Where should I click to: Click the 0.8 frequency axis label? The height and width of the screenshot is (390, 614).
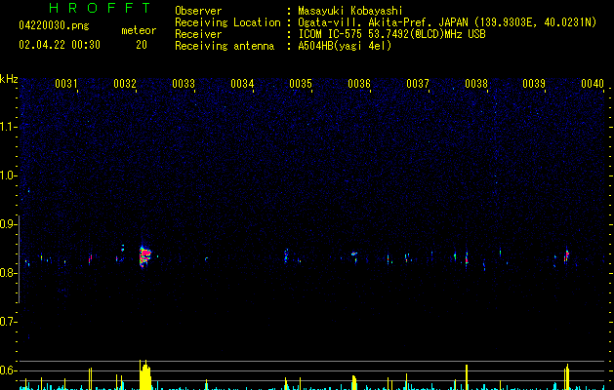[9, 273]
